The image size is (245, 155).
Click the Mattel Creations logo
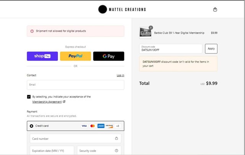click(x=122, y=9)
